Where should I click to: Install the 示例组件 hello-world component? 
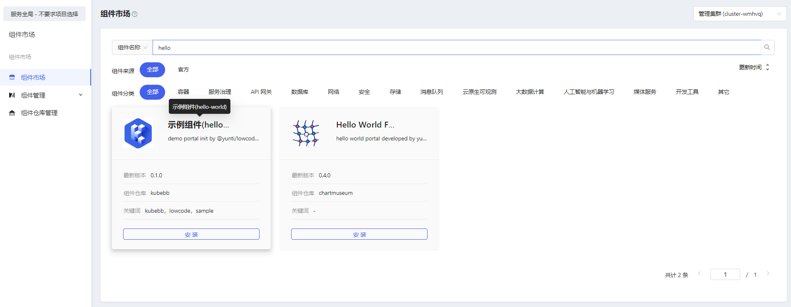click(191, 234)
